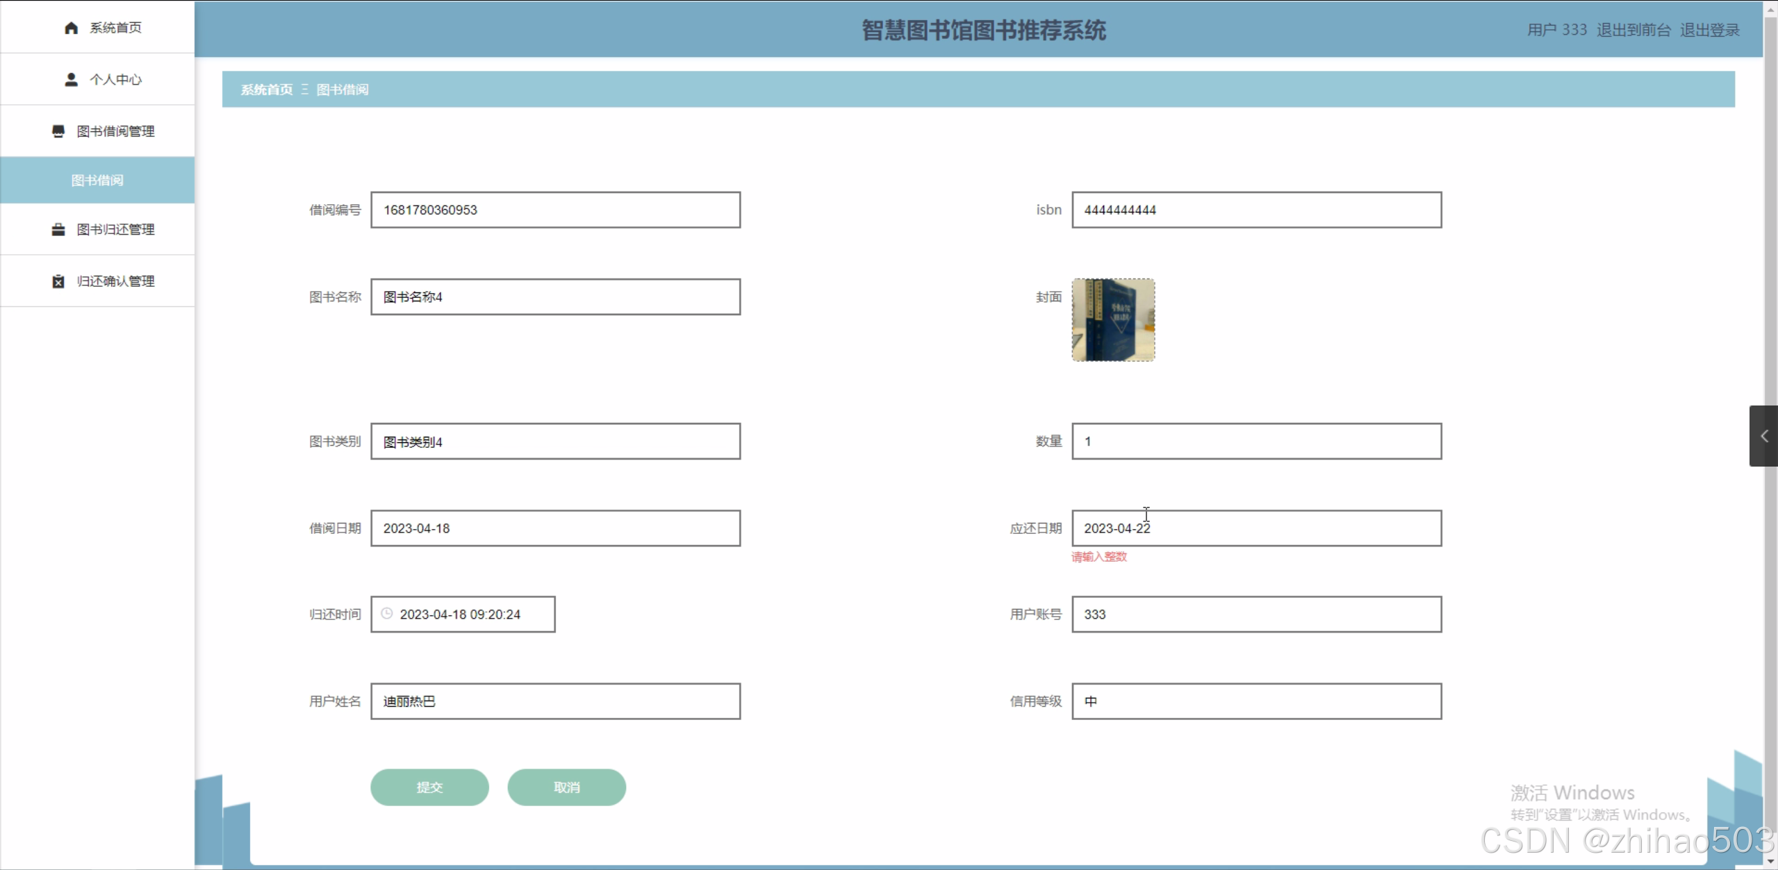Select the 图书借阅 submenu item
1778x870 pixels.
point(97,181)
